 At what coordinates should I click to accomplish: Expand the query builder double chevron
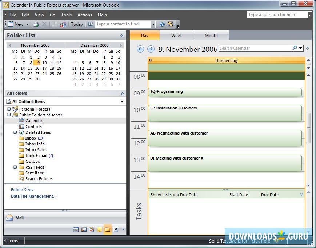(307, 48)
